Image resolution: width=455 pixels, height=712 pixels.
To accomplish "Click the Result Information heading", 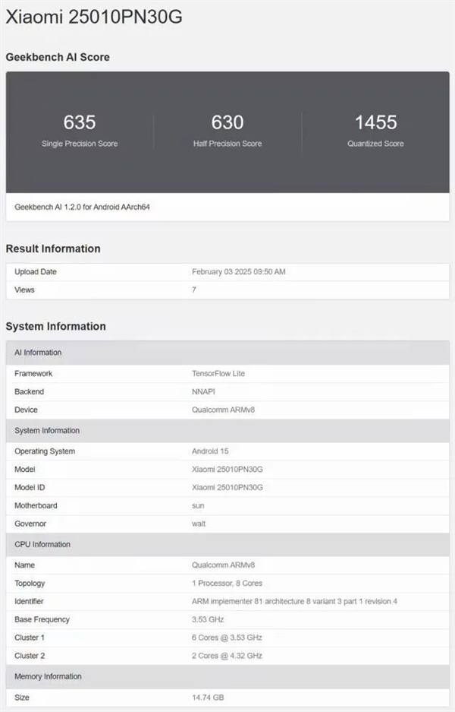I will point(53,248).
